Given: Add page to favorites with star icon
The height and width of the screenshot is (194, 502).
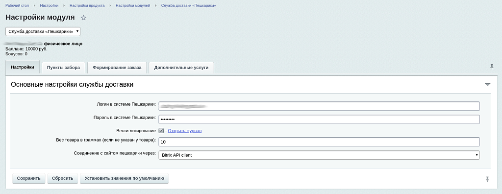Looking at the screenshot, I should point(83,18).
